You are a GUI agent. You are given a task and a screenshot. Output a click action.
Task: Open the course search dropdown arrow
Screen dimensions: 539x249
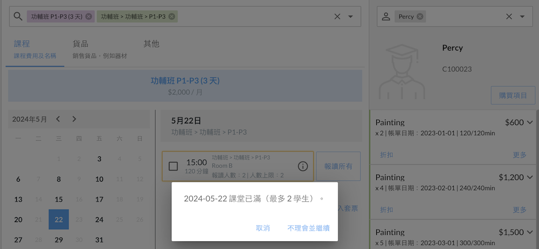click(x=351, y=16)
